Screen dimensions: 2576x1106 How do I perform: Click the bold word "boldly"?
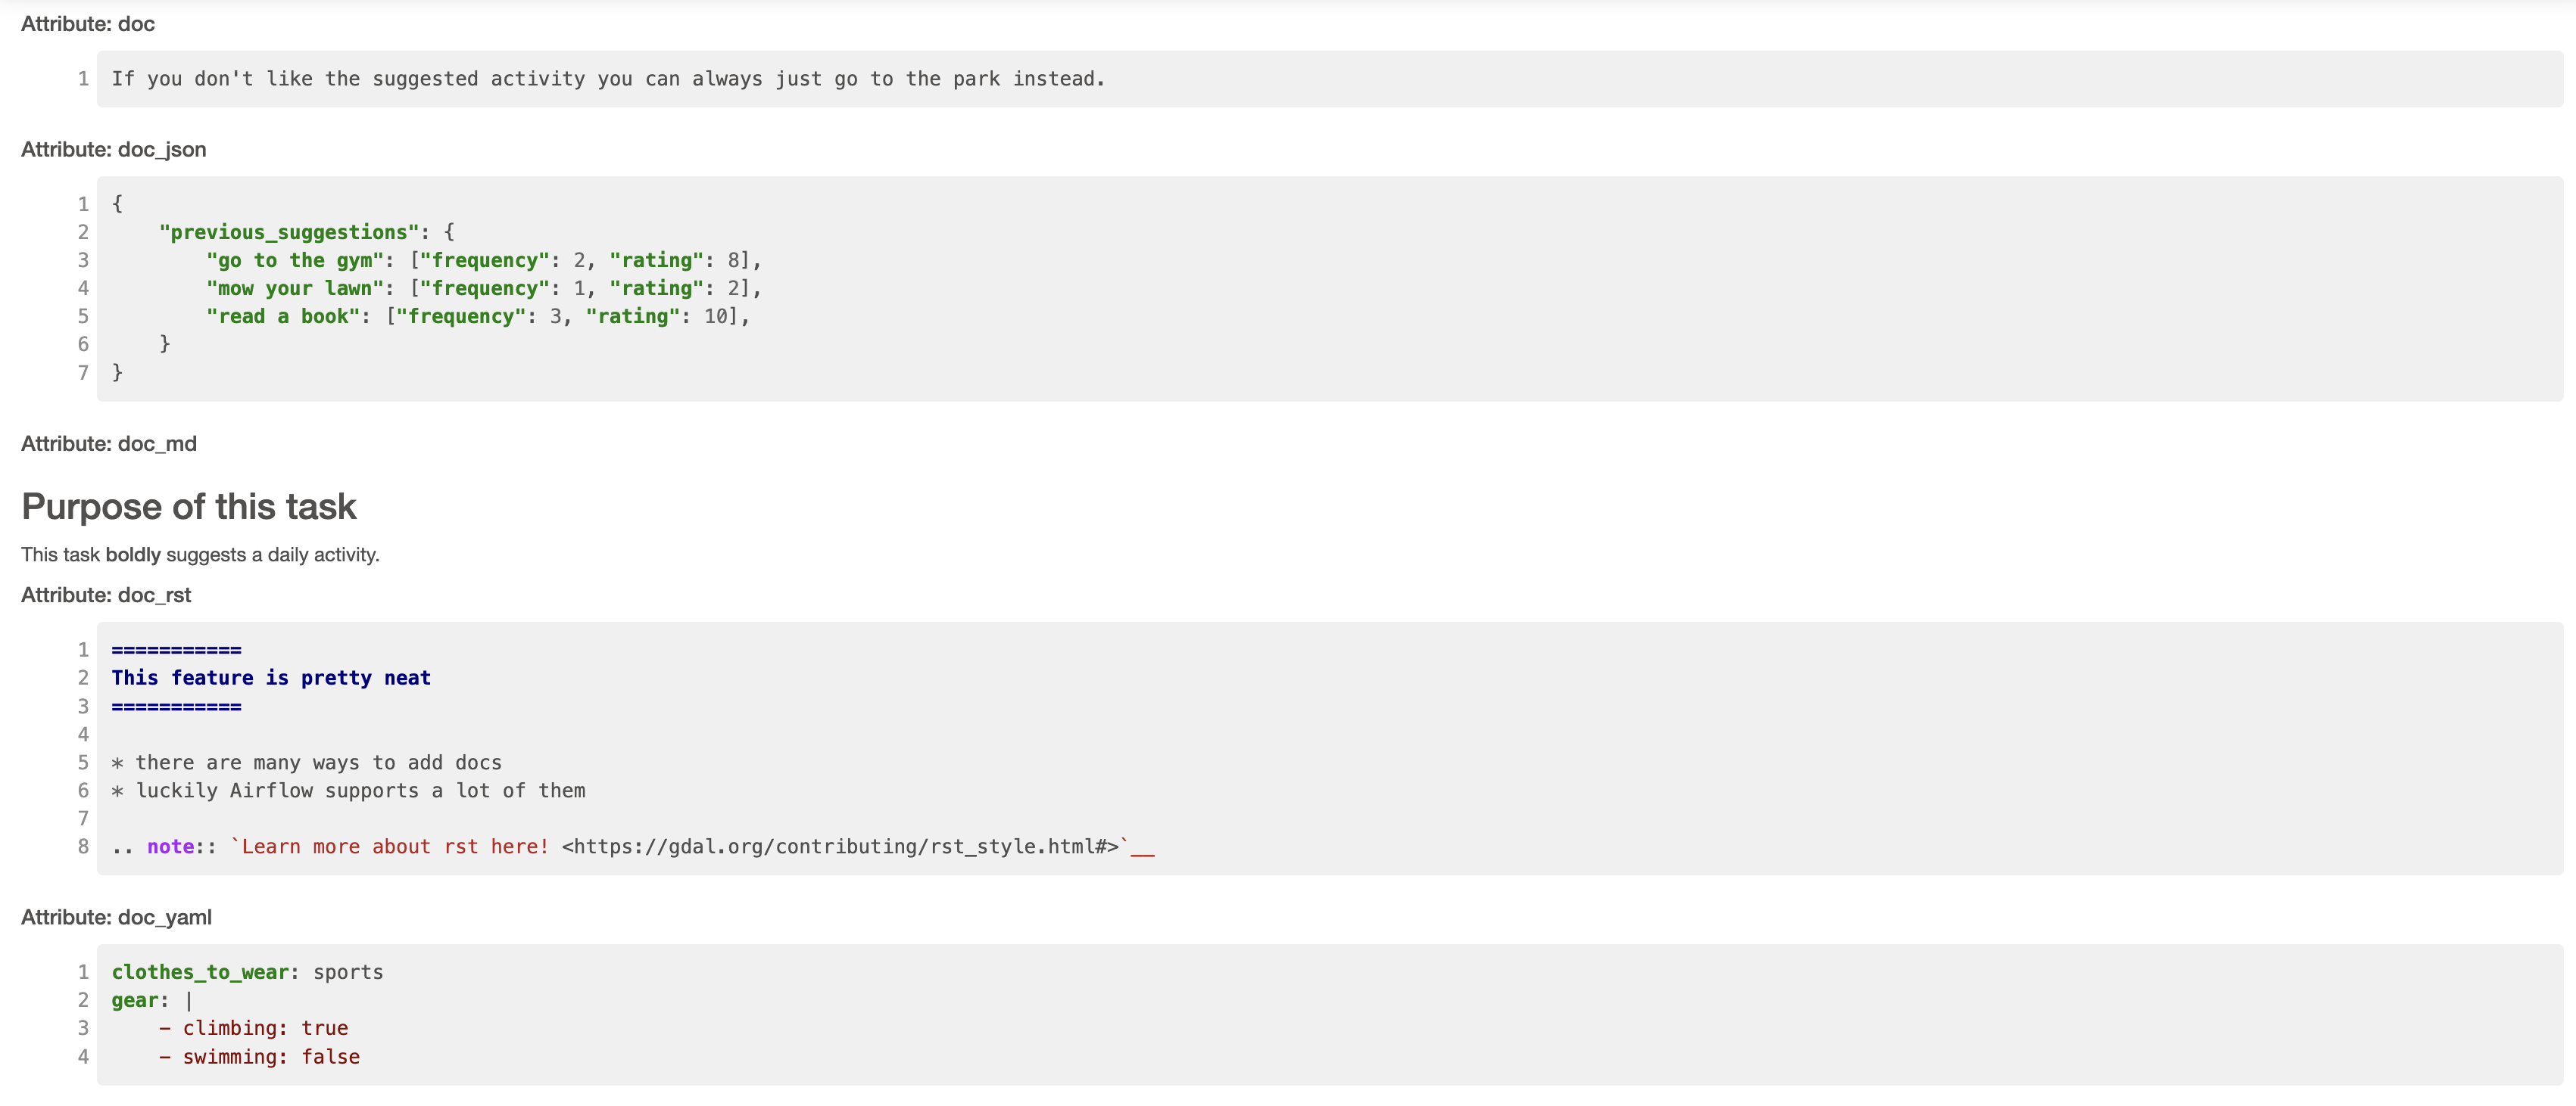[x=133, y=555]
